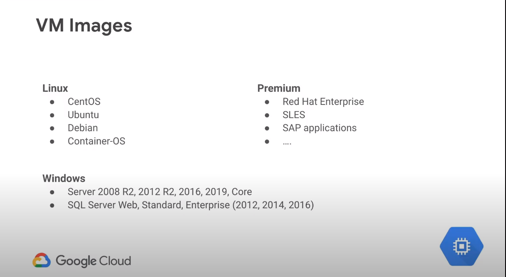Pick the Container-OS list item
Image resolution: width=506 pixels, height=277 pixels.
click(96, 141)
